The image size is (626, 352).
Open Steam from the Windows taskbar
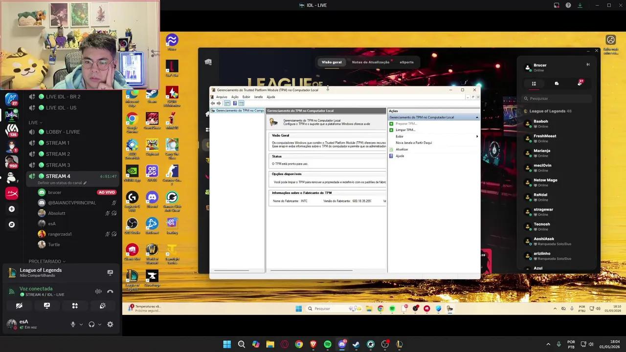click(x=356, y=344)
